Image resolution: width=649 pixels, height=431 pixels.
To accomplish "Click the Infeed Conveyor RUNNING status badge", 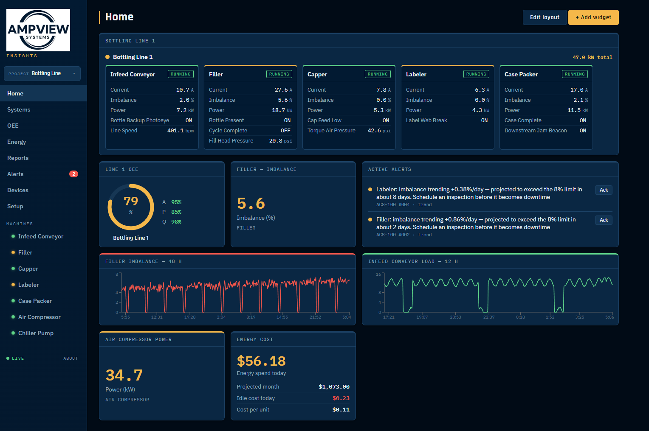I will (x=181, y=74).
